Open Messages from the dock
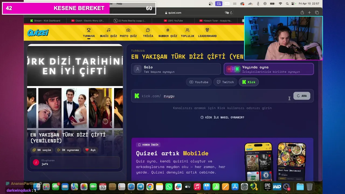The width and height of the screenshot is (345, 194). point(56,186)
